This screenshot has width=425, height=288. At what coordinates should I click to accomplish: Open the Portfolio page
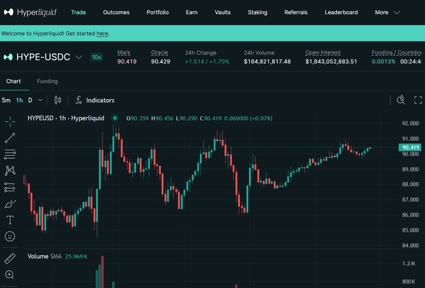pyautogui.click(x=157, y=13)
